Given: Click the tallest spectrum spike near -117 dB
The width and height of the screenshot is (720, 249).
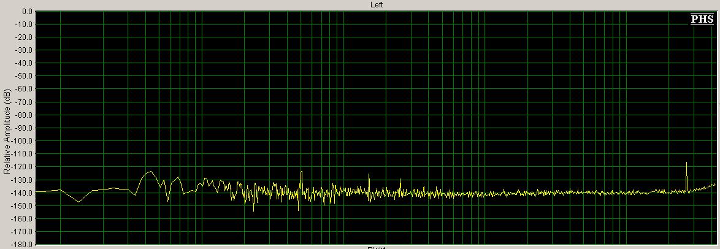Looking at the screenshot, I should point(686,177).
